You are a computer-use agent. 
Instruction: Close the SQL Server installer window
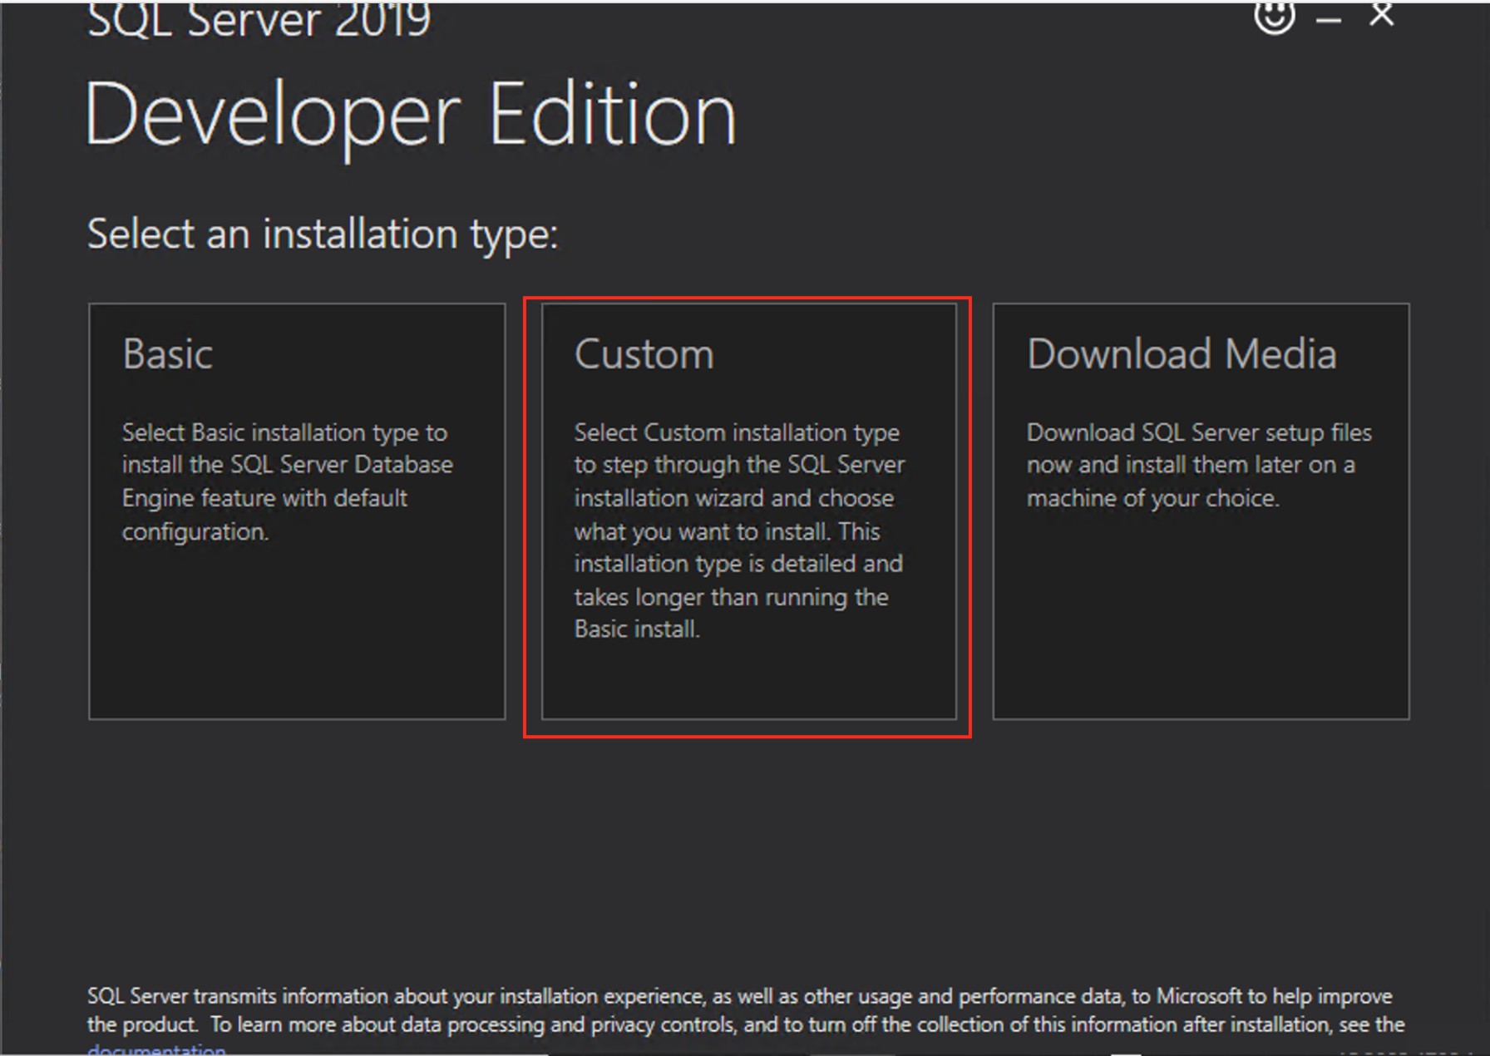click(x=1382, y=15)
